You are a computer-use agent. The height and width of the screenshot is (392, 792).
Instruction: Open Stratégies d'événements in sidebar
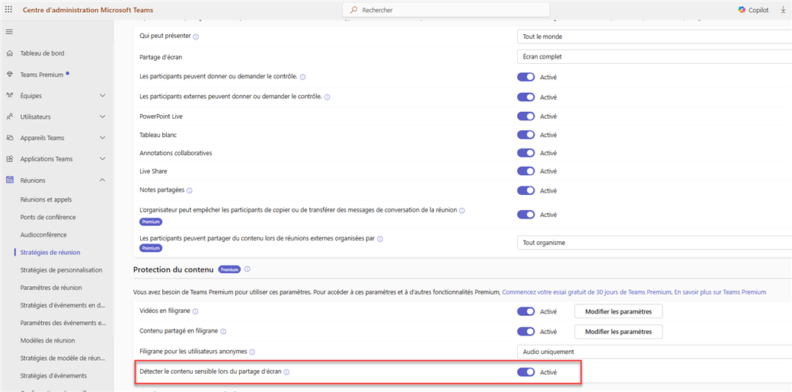tap(53, 376)
